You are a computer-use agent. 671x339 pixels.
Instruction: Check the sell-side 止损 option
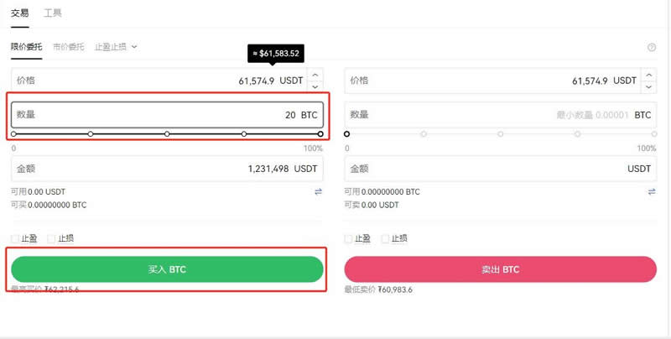[x=386, y=238]
